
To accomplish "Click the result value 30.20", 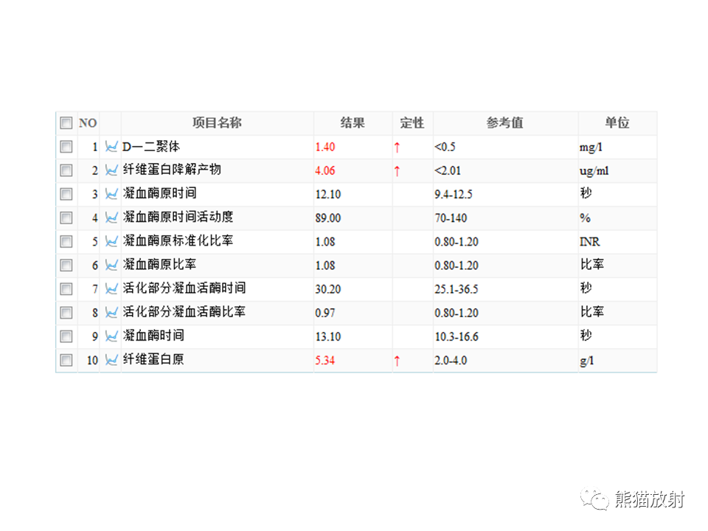I will click(x=328, y=289).
